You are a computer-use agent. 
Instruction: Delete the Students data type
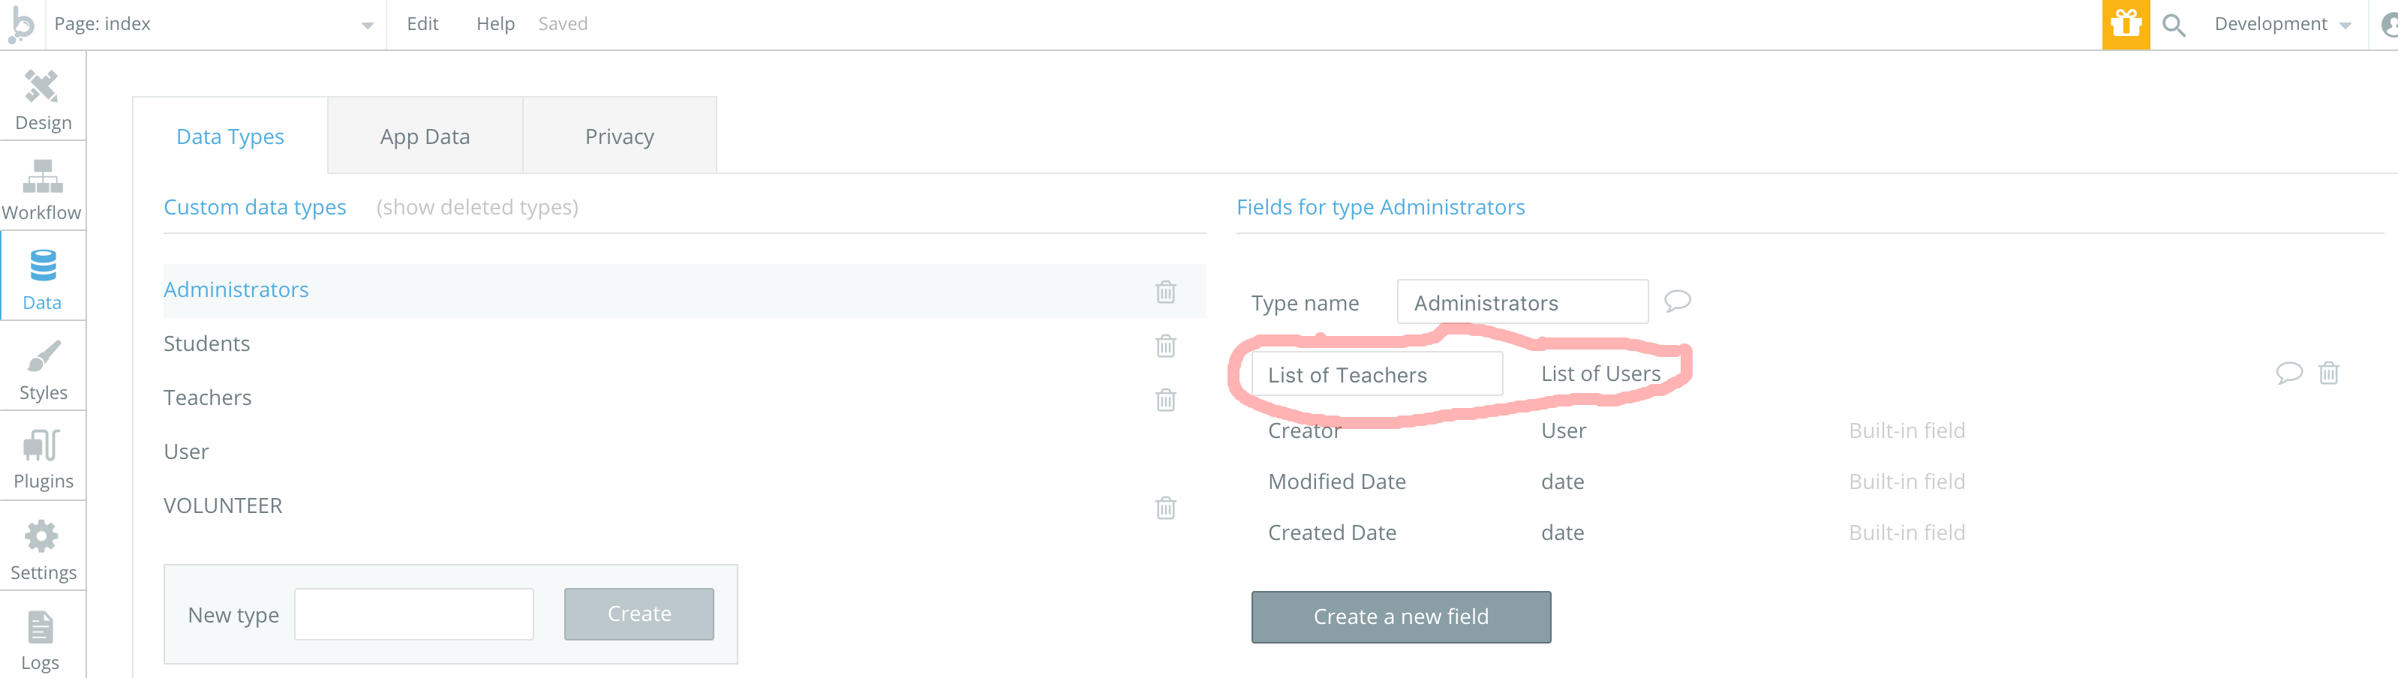(x=1165, y=346)
